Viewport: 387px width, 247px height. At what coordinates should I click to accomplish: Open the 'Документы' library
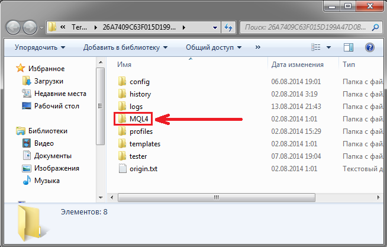point(53,156)
